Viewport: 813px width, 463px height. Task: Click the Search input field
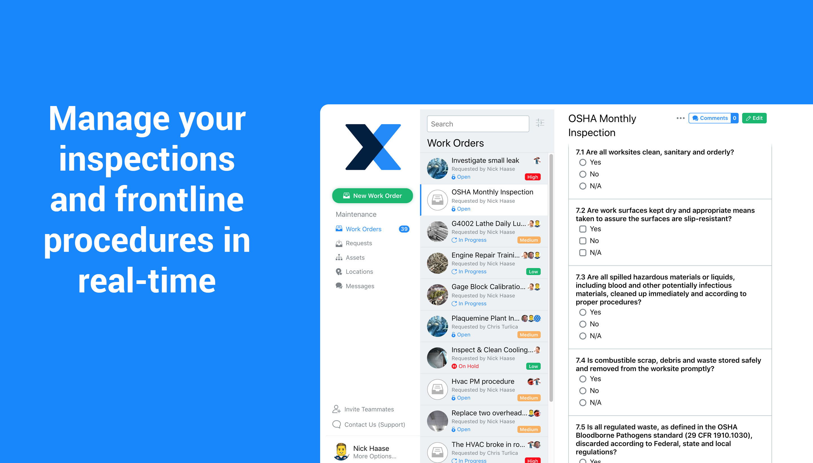(477, 124)
